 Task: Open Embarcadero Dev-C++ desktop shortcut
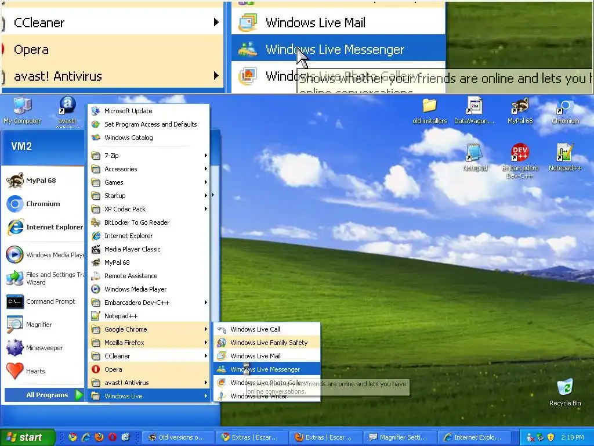pos(520,161)
